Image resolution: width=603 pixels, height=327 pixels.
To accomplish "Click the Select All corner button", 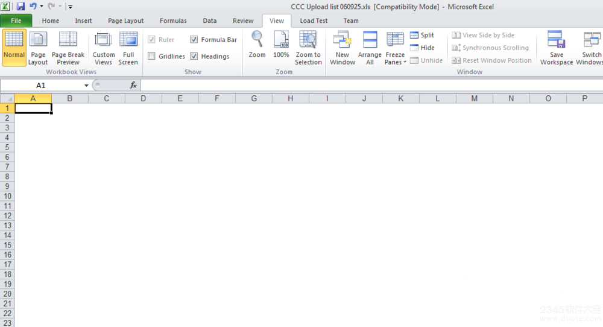I will coord(7,98).
